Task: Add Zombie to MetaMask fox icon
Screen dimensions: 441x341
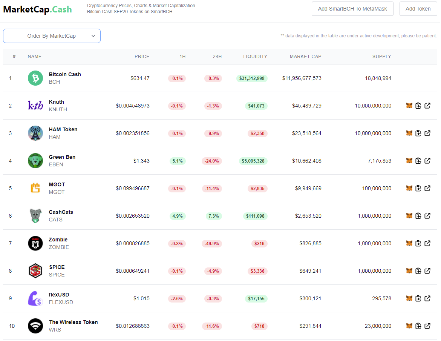Action: (x=409, y=244)
